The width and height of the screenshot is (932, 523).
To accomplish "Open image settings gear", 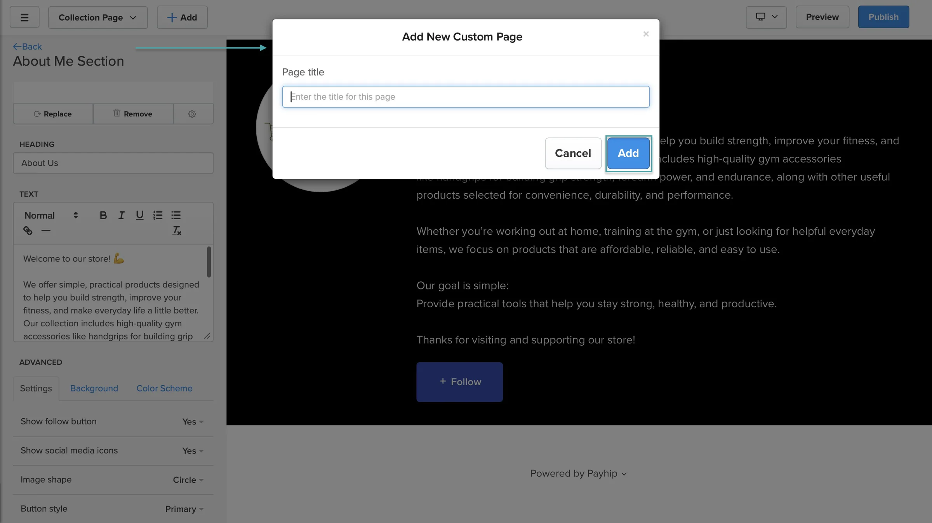I will pyautogui.click(x=193, y=114).
